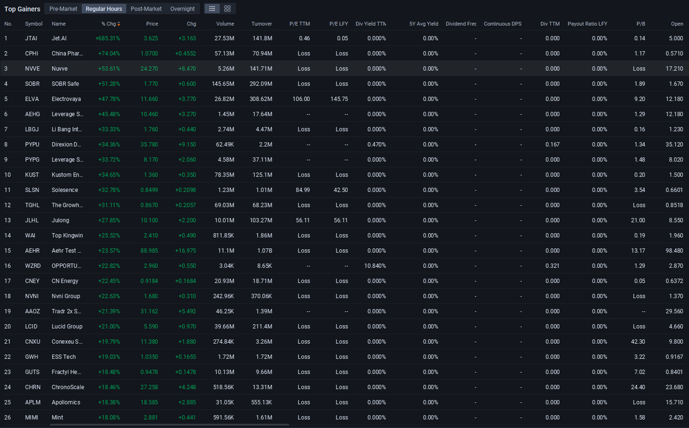The width and height of the screenshot is (689, 428).
Task: Select LBGJ symbol
Action: tap(32, 129)
